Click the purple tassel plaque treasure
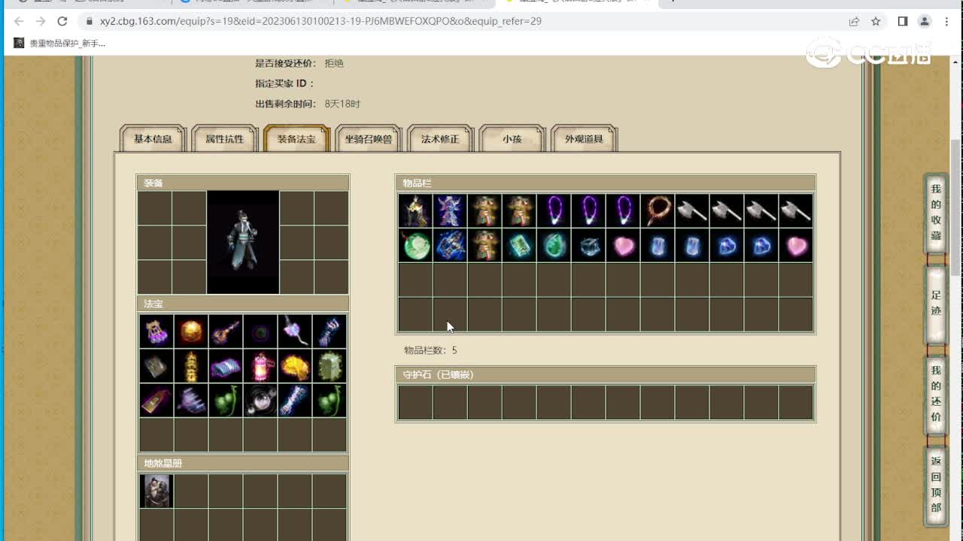The height and width of the screenshot is (541, 963). click(x=156, y=331)
